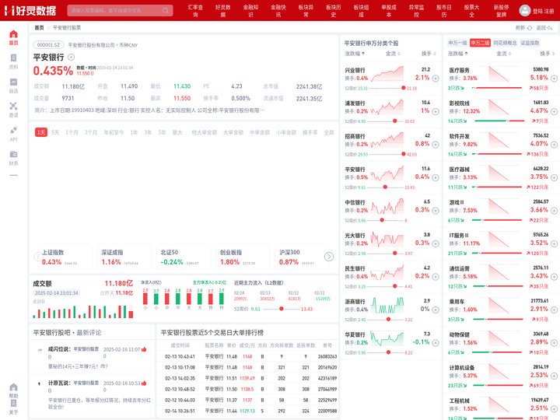Click plus icon on 中信银行 row
This screenshot has height=420, width=560.
[436, 211]
